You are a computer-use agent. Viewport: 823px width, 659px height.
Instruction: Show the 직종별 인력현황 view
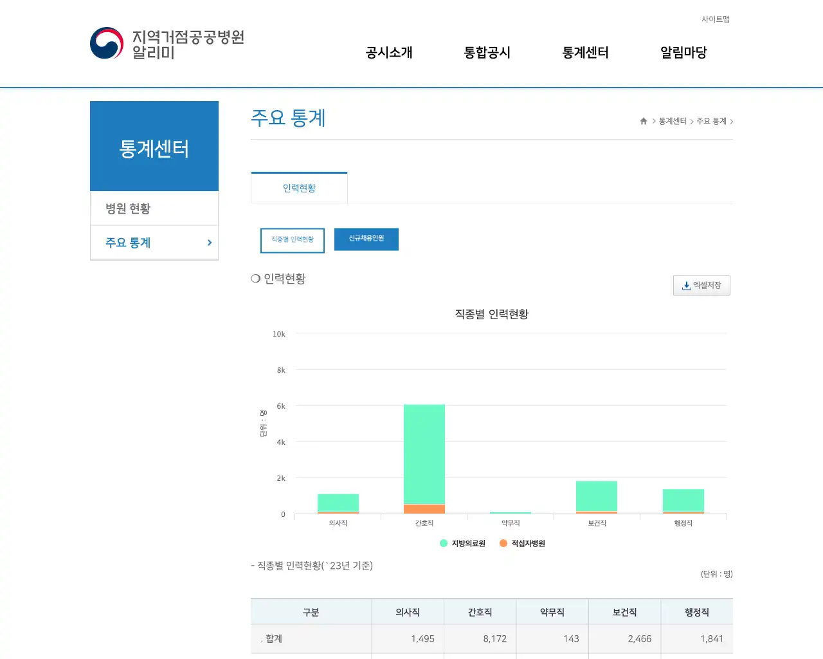point(293,239)
